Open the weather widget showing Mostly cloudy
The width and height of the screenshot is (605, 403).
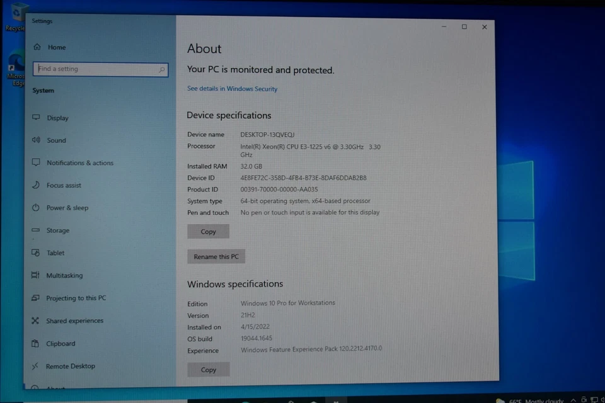(529, 400)
